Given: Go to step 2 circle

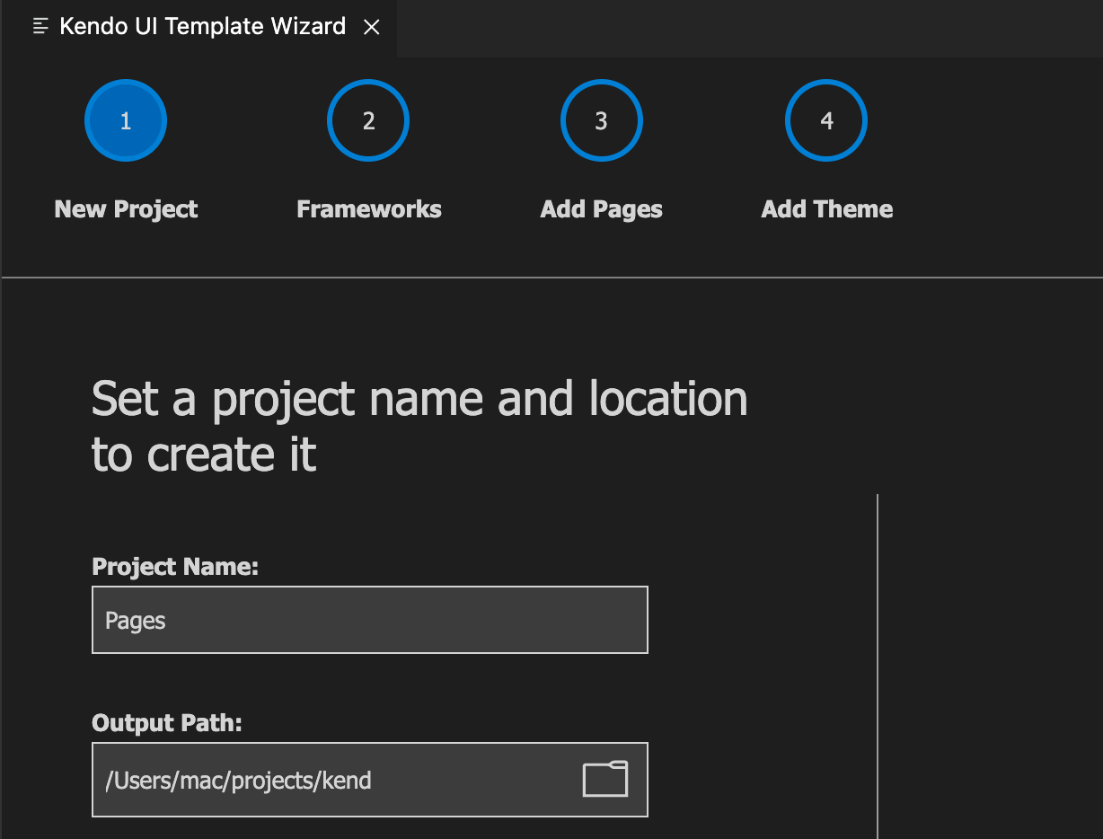Looking at the screenshot, I should coord(368,120).
